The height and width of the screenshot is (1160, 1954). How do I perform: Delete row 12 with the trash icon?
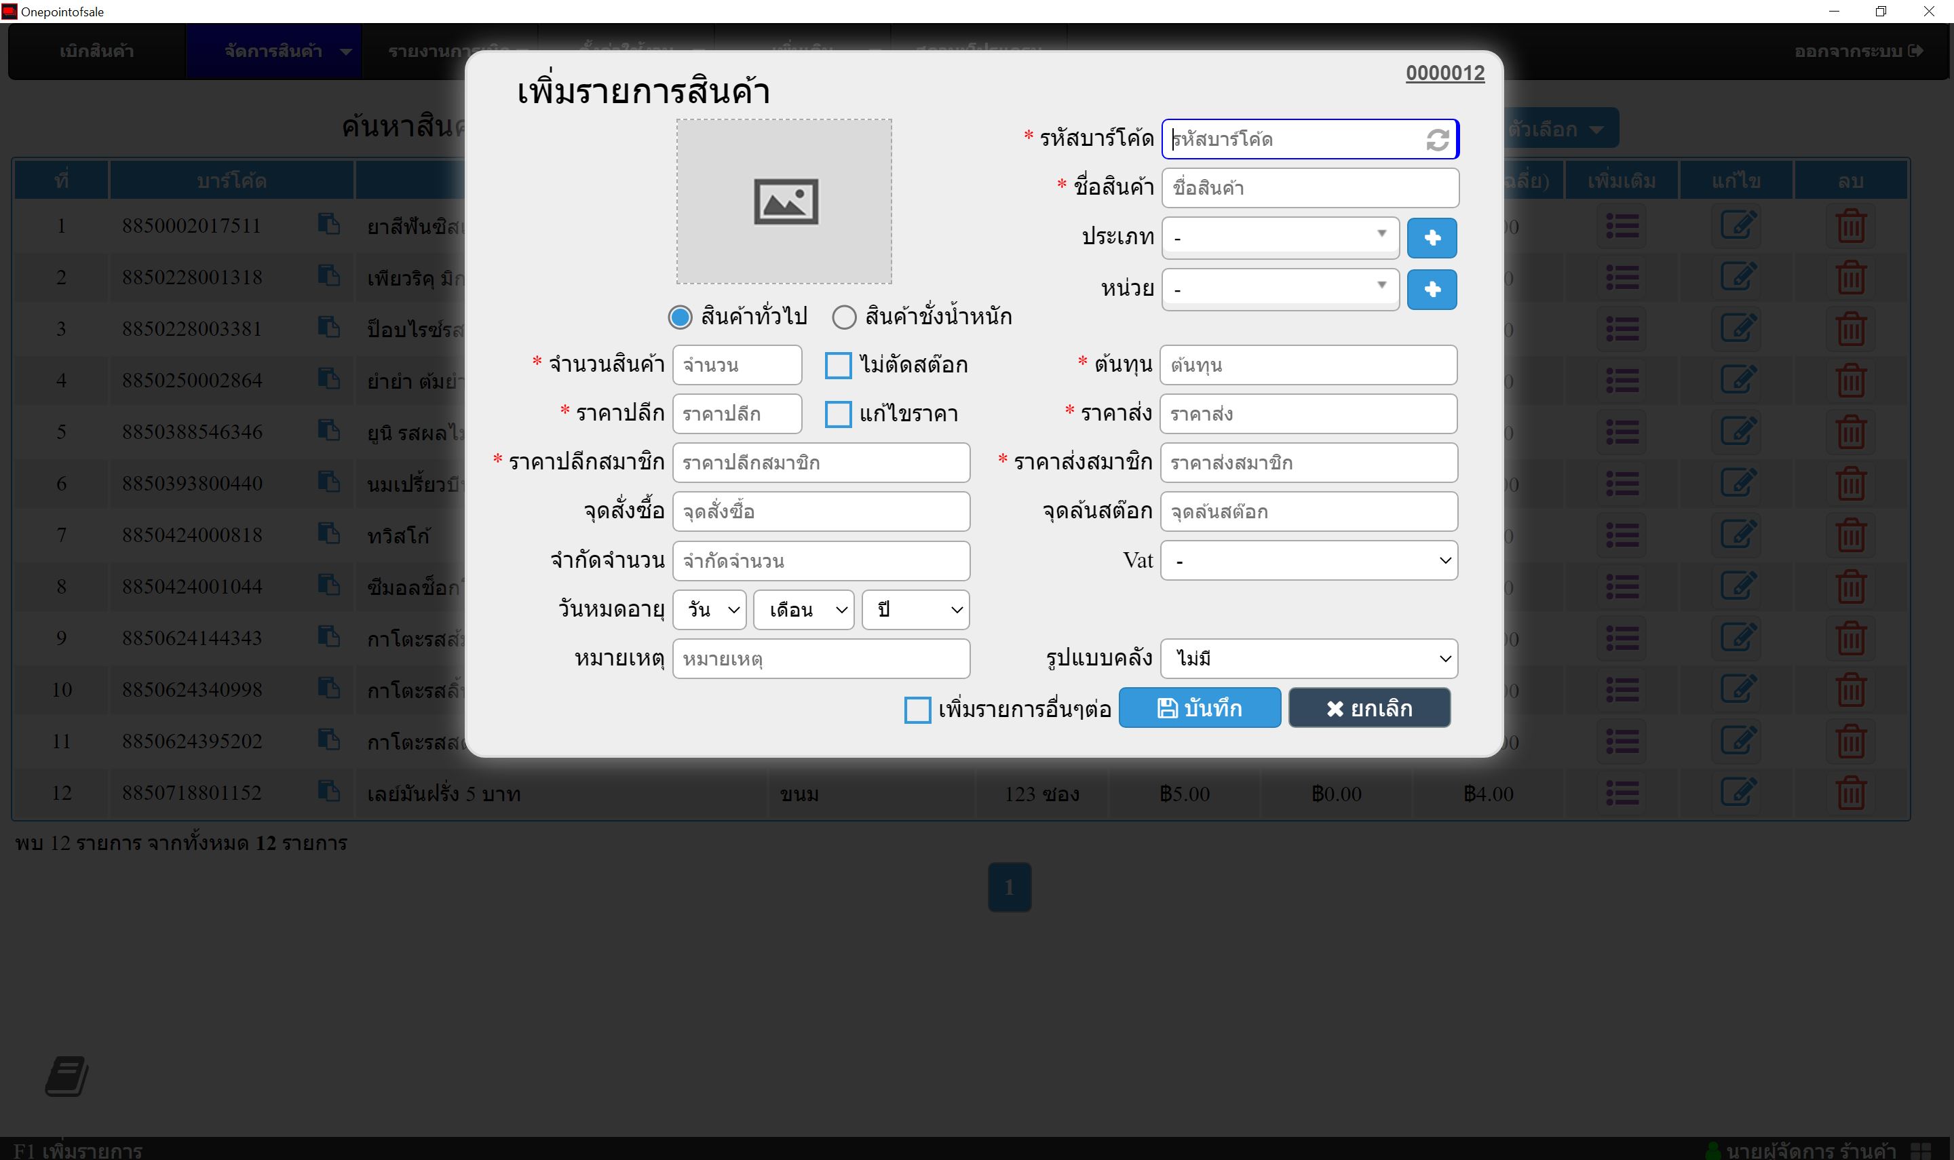(1850, 794)
